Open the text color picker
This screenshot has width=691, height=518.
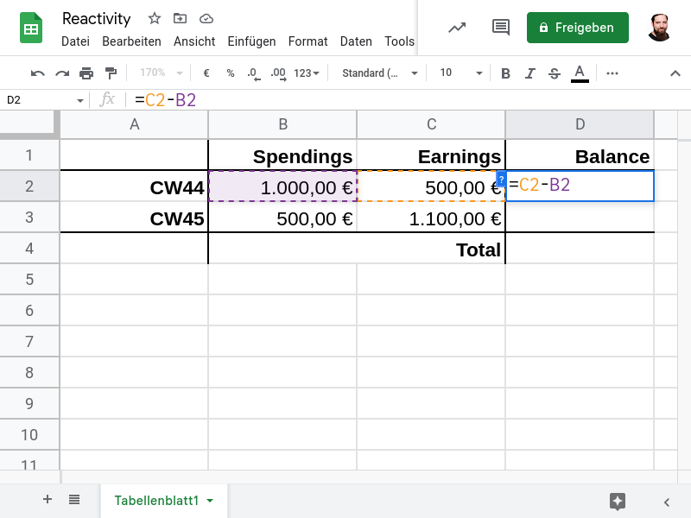(580, 73)
